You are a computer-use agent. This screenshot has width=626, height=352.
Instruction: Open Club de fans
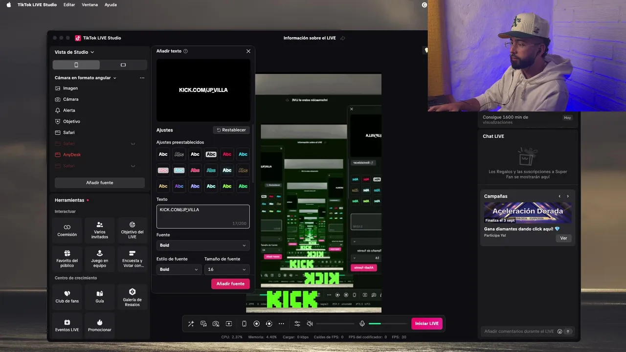click(x=67, y=297)
